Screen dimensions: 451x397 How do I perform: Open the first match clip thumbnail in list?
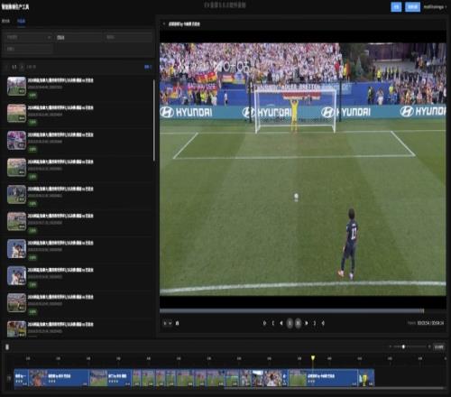16,87
